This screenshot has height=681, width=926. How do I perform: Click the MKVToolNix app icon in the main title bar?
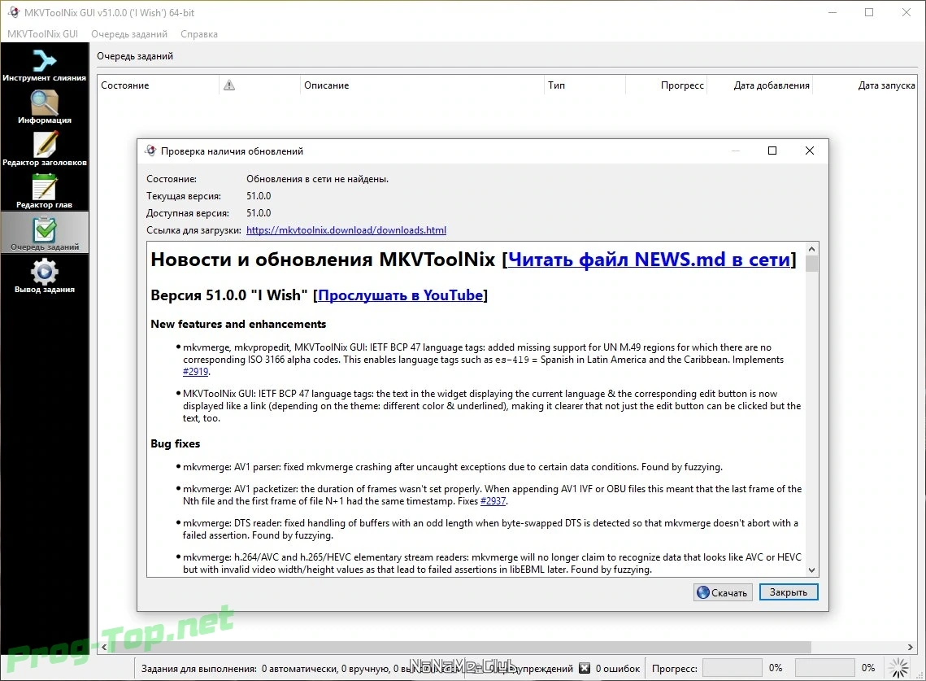(x=14, y=12)
